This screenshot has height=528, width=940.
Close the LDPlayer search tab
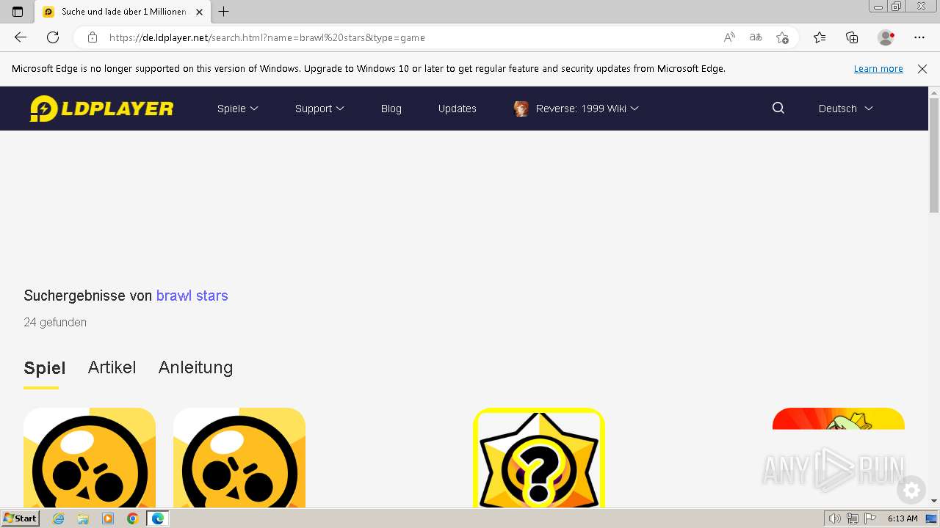click(199, 12)
